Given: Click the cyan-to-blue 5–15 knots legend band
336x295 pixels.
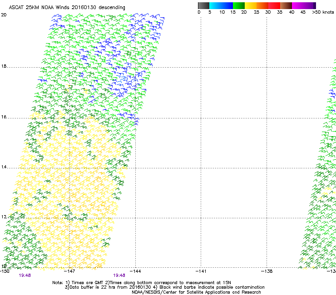Looking at the screenshot, I should pos(221,5).
